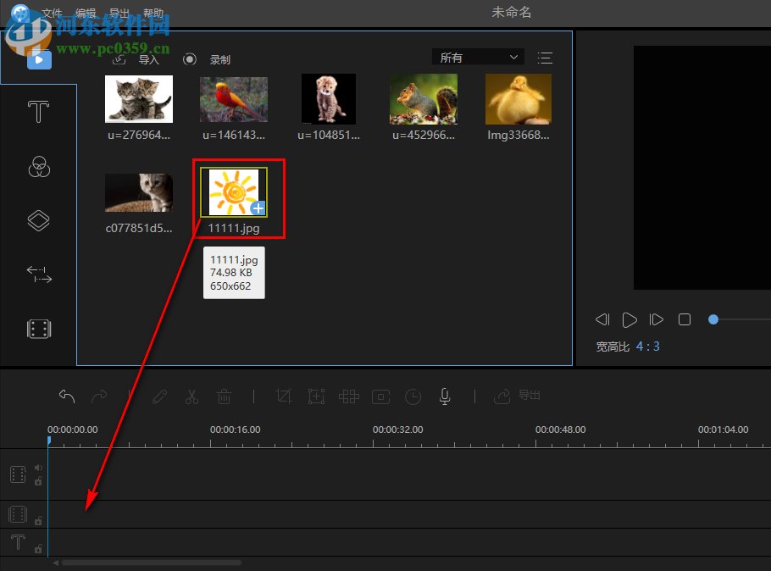Click the Voiceover microphone icon

tap(444, 396)
